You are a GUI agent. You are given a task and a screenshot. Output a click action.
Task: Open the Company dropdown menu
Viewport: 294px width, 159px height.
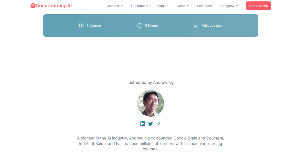tap(229, 6)
